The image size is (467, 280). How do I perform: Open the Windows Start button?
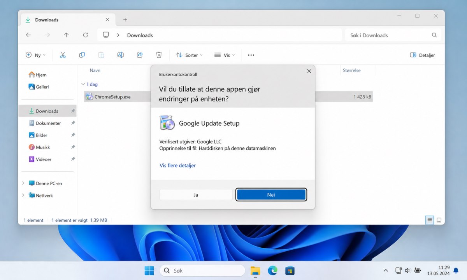pos(149,270)
